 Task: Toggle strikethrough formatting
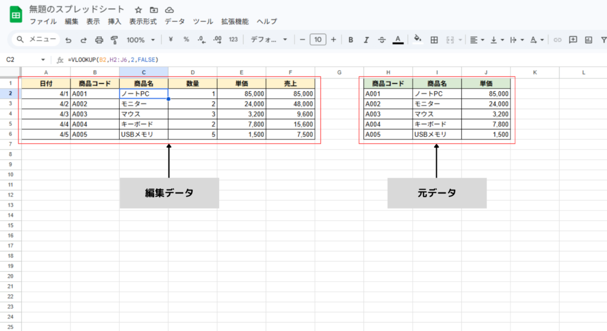(x=382, y=40)
